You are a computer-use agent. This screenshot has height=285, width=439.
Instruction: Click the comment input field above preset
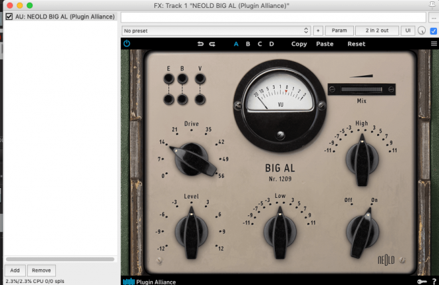(x=273, y=17)
